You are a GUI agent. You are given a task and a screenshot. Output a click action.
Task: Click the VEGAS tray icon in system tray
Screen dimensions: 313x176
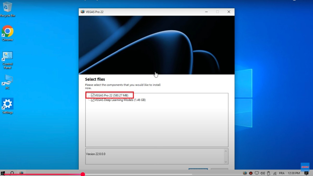point(245,173)
